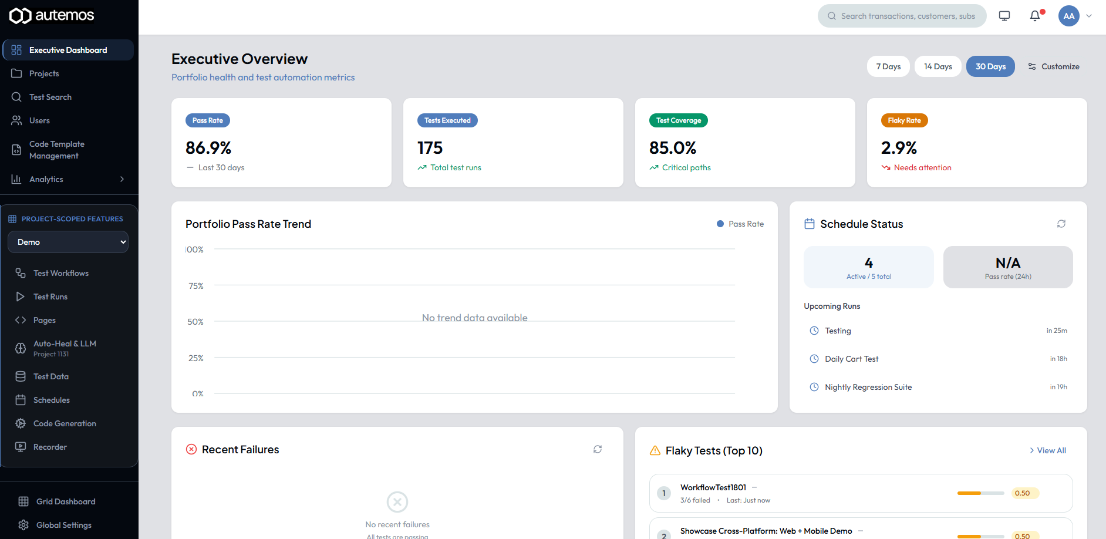Select the Nightly Regression Suite run
Screen dimensions: 1106x539
(x=938, y=387)
